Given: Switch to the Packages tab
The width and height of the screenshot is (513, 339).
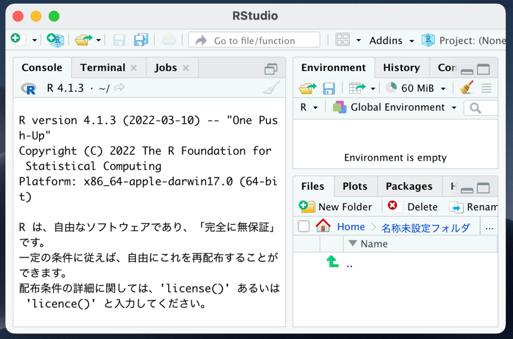Looking at the screenshot, I should (x=409, y=186).
